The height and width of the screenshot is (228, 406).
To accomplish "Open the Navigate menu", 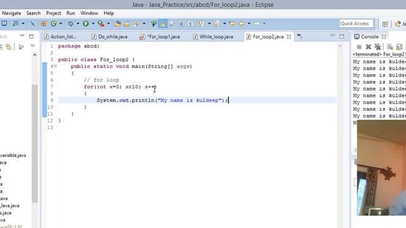I will point(11,13).
